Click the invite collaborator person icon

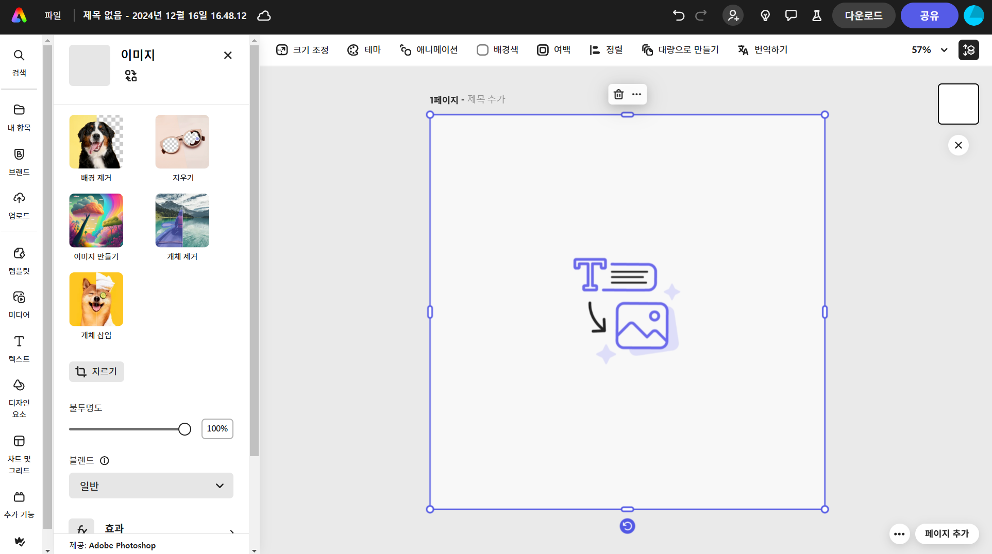[733, 16]
